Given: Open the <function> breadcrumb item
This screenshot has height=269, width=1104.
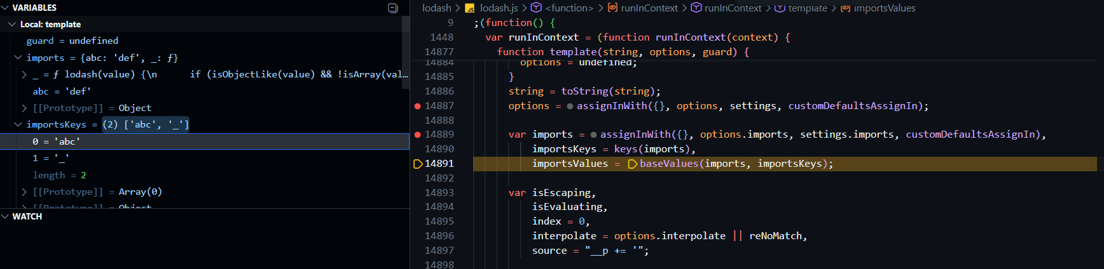Looking at the screenshot, I should [x=569, y=8].
